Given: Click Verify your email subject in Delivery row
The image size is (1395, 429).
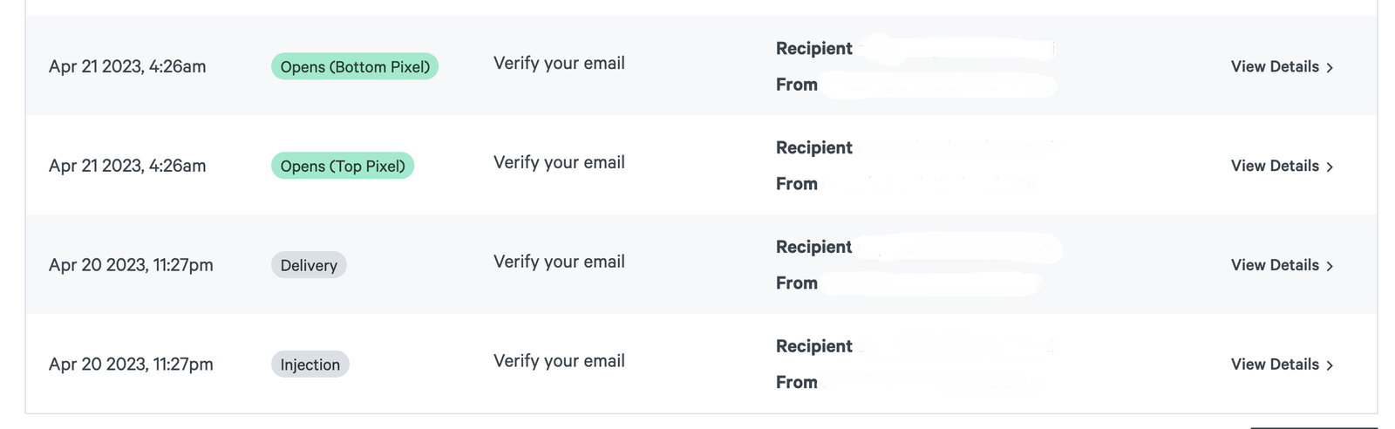Looking at the screenshot, I should click(559, 262).
